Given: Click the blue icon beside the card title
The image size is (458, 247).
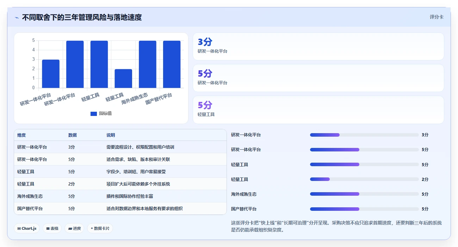Looking at the screenshot, I should [17, 17].
